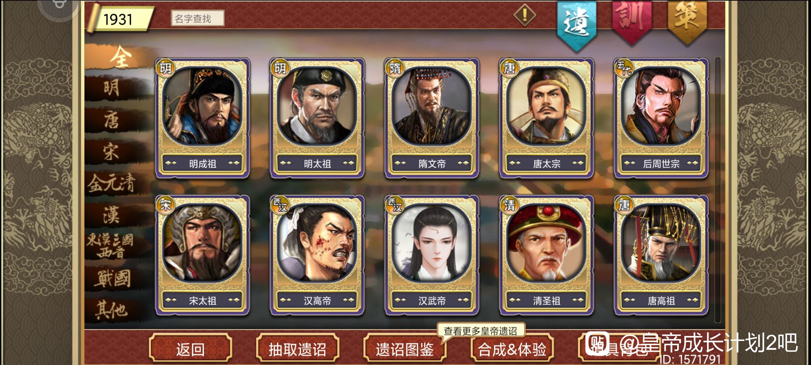Choose the 汉武帝 emperor card

coord(432,255)
